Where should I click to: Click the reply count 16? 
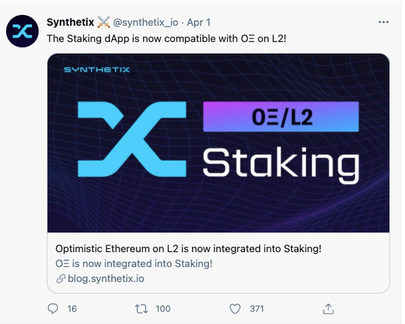(72, 309)
